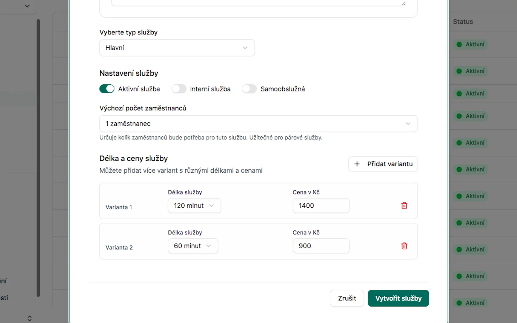
Task: Enable Samoobslužná switch
Action: 249,89
